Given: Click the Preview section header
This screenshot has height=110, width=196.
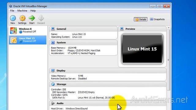Looking at the screenshot, I should [130, 29].
